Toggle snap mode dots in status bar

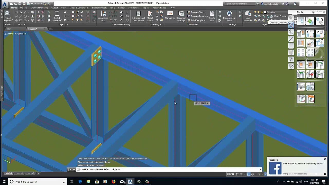coord(242,174)
